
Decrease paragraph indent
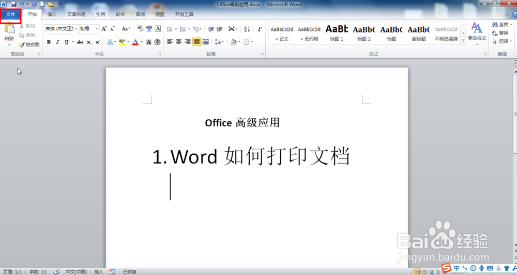[x=211, y=29]
